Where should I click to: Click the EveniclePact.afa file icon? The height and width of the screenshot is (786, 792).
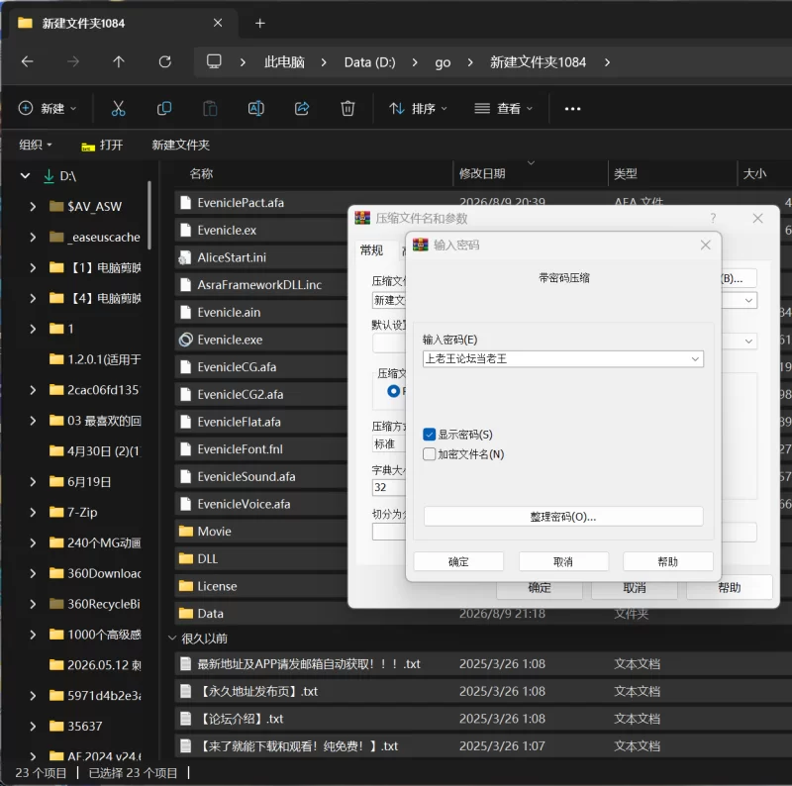(185, 203)
